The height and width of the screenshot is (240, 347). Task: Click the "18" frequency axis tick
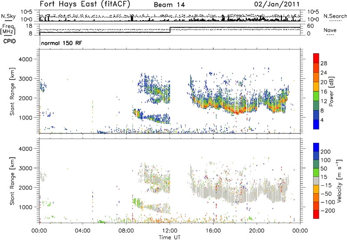pyautogui.click(x=29, y=26)
